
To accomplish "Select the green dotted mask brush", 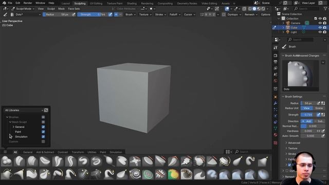I will point(148,174).
